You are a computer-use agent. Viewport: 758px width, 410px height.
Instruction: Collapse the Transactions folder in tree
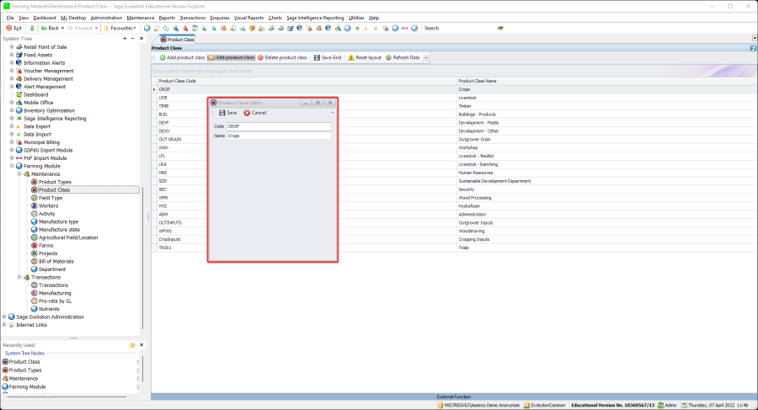(19, 277)
